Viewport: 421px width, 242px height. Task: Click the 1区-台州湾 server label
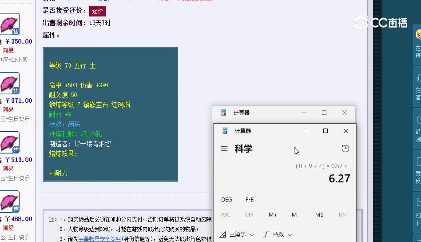pos(13,60)
